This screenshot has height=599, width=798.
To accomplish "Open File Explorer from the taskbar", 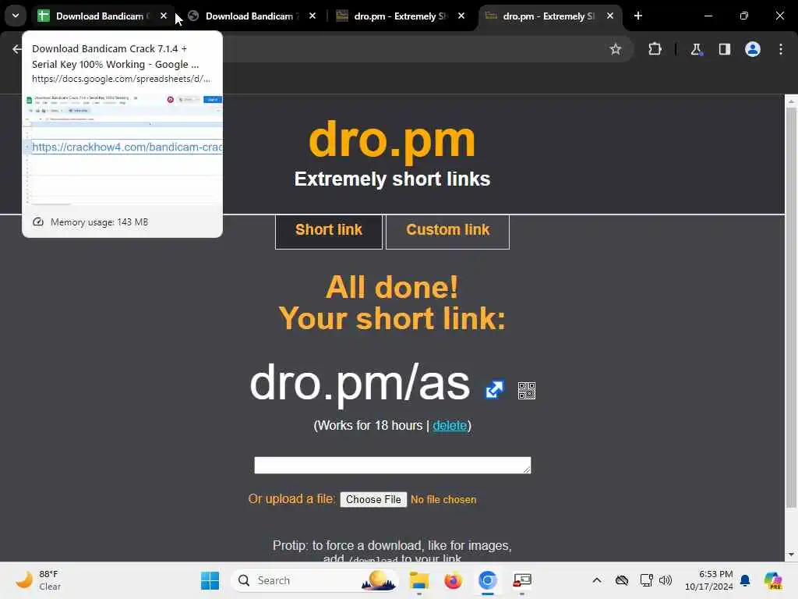I will [419, 580].
